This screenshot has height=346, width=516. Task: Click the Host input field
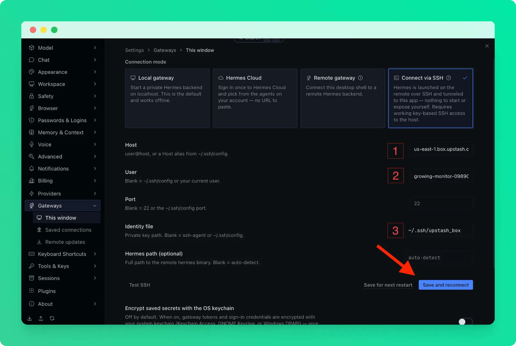click(441, 149)
